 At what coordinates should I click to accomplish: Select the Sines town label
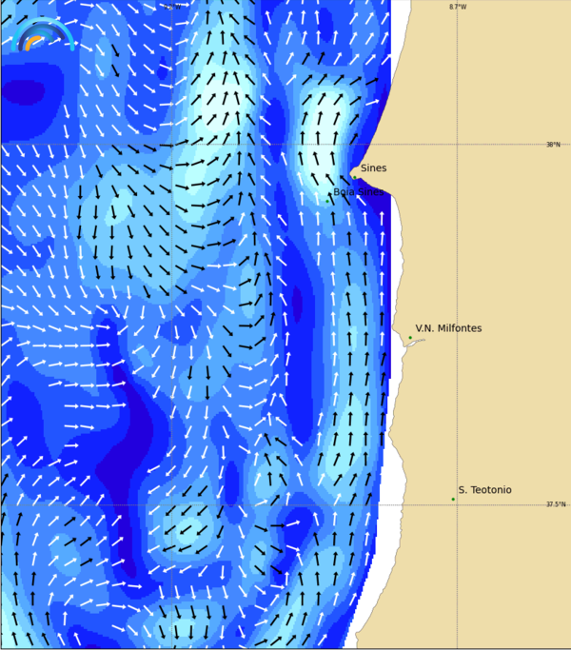coord(373,168)
